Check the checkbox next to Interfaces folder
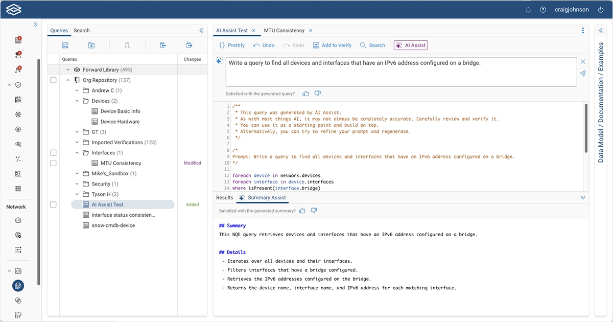The width and height of the screenshot is (613, 322). click(x=53, y=152)
